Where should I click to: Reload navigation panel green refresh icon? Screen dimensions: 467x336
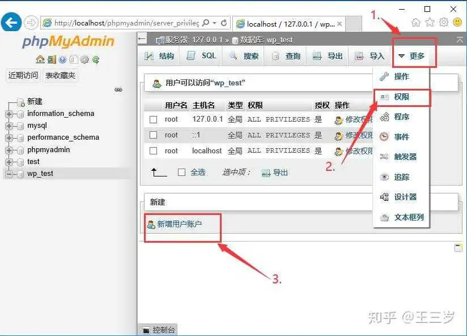96,60
